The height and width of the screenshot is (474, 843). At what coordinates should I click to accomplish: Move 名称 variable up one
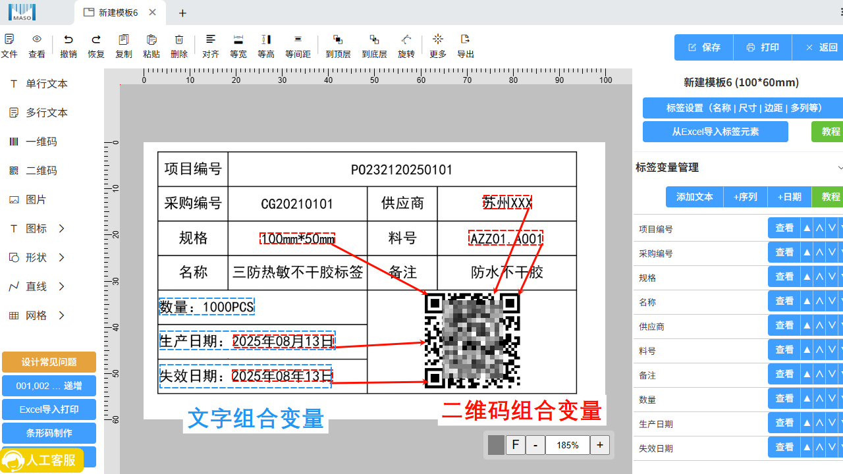pos(819,302)
